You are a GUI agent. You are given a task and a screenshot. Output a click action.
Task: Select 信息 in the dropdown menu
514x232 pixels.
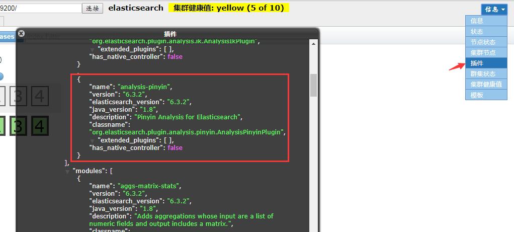point(486,21)
